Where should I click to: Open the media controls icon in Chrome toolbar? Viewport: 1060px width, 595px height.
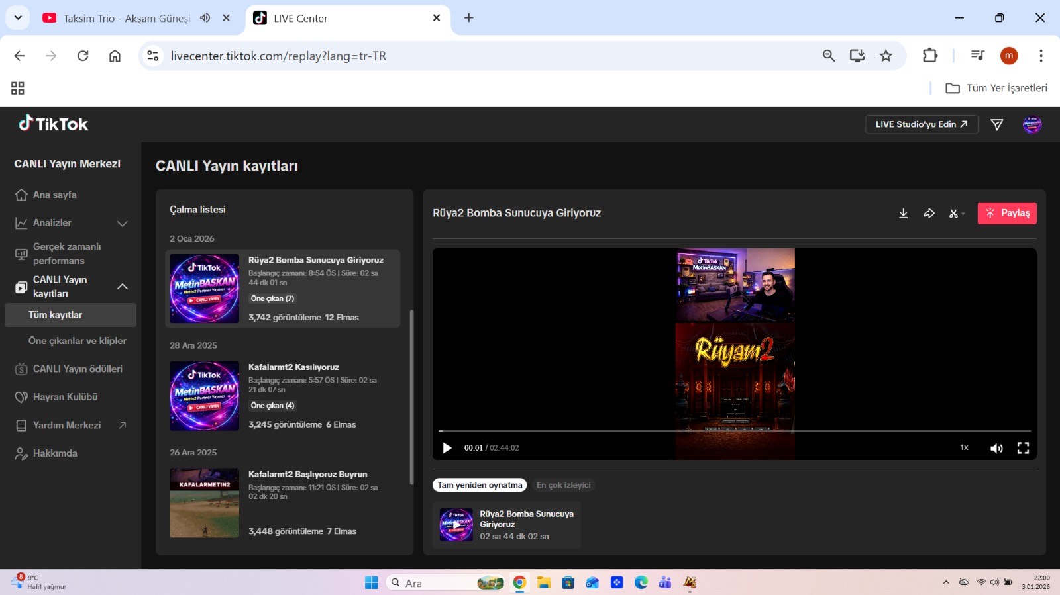[x=978, y=56]
